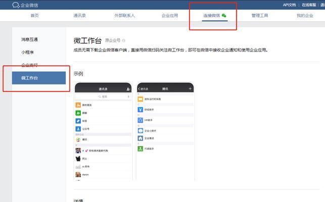Click the green 群聊 group icon
The height and width of the screenshot is (202, 325).
coord(78,113)
